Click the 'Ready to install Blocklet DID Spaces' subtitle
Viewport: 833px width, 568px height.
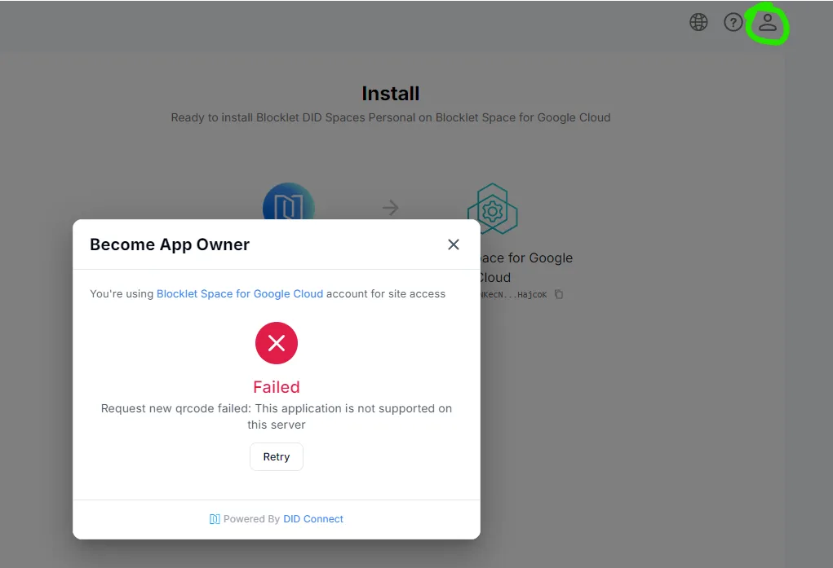tap(391, 117)
